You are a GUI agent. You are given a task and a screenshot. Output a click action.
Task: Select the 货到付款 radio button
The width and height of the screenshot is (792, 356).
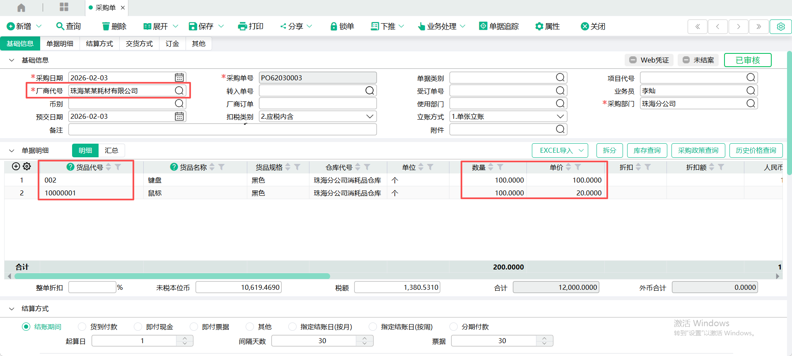click(82, 327)
